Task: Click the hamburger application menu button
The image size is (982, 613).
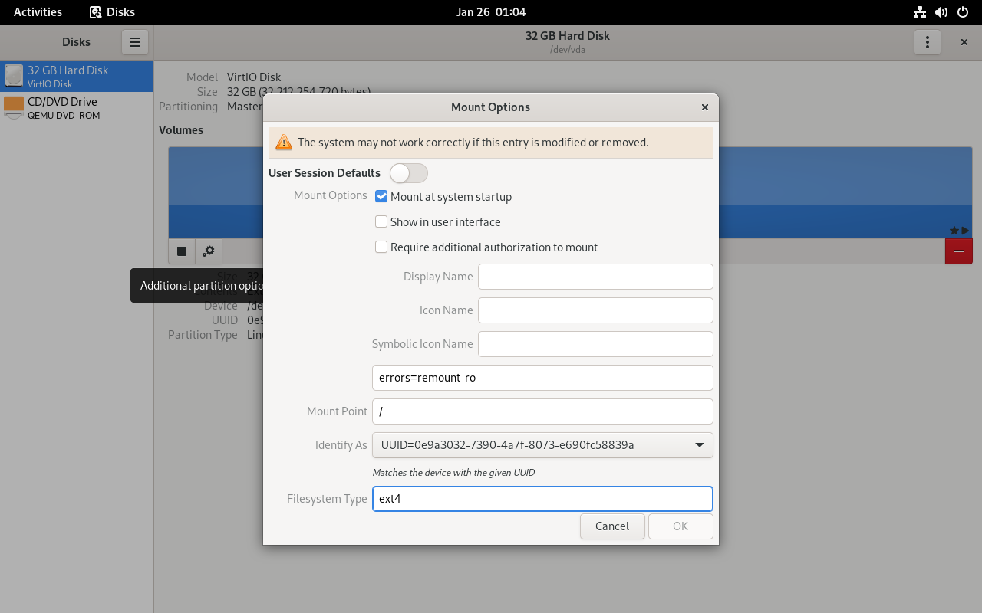Action: pos(134,42)
